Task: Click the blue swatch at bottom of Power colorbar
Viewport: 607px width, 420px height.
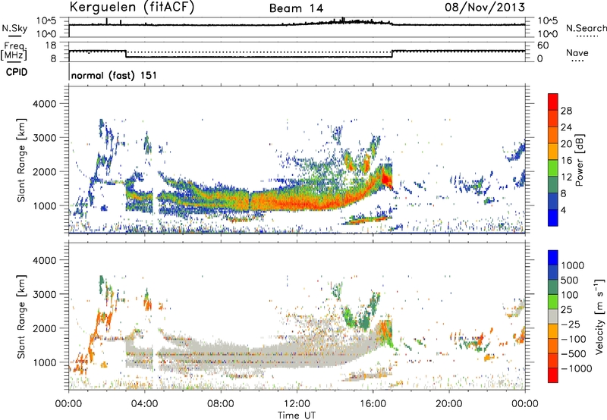Action: [553, 218]
